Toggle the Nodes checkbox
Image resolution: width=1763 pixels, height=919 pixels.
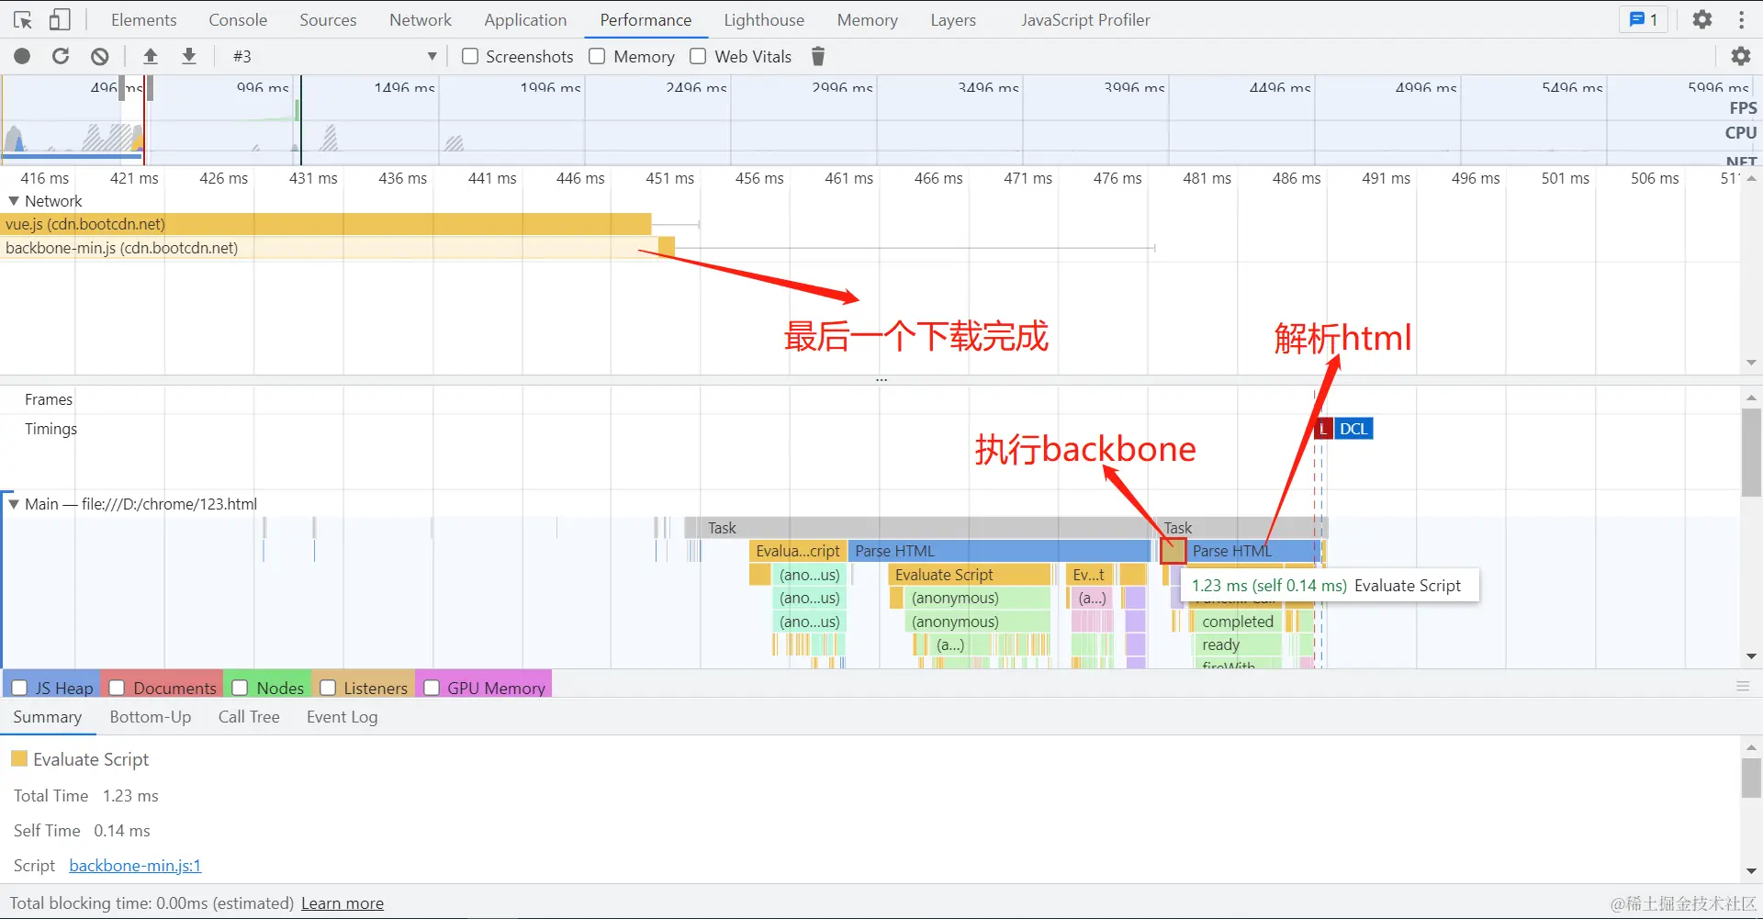[x=241, y=688]
